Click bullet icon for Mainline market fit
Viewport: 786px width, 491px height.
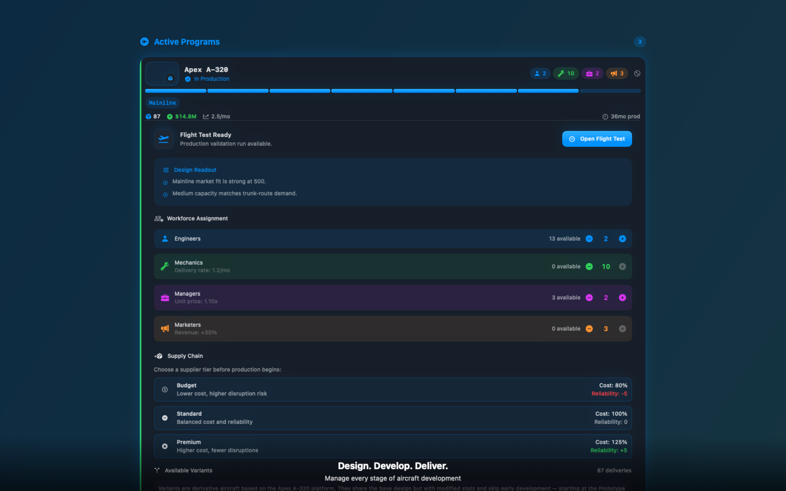(x=165, y=183)
